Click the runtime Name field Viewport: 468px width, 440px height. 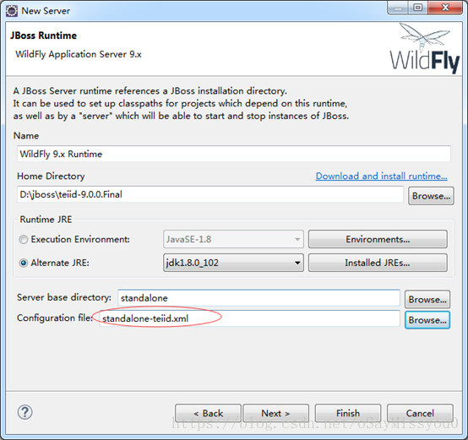pyautogui.click(x=234, y=154)
